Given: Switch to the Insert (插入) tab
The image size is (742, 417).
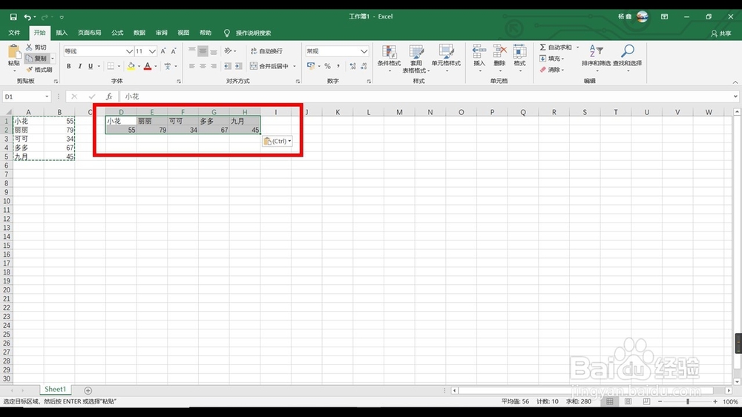Looking at the screenshot, I should (x=62, y=33).
